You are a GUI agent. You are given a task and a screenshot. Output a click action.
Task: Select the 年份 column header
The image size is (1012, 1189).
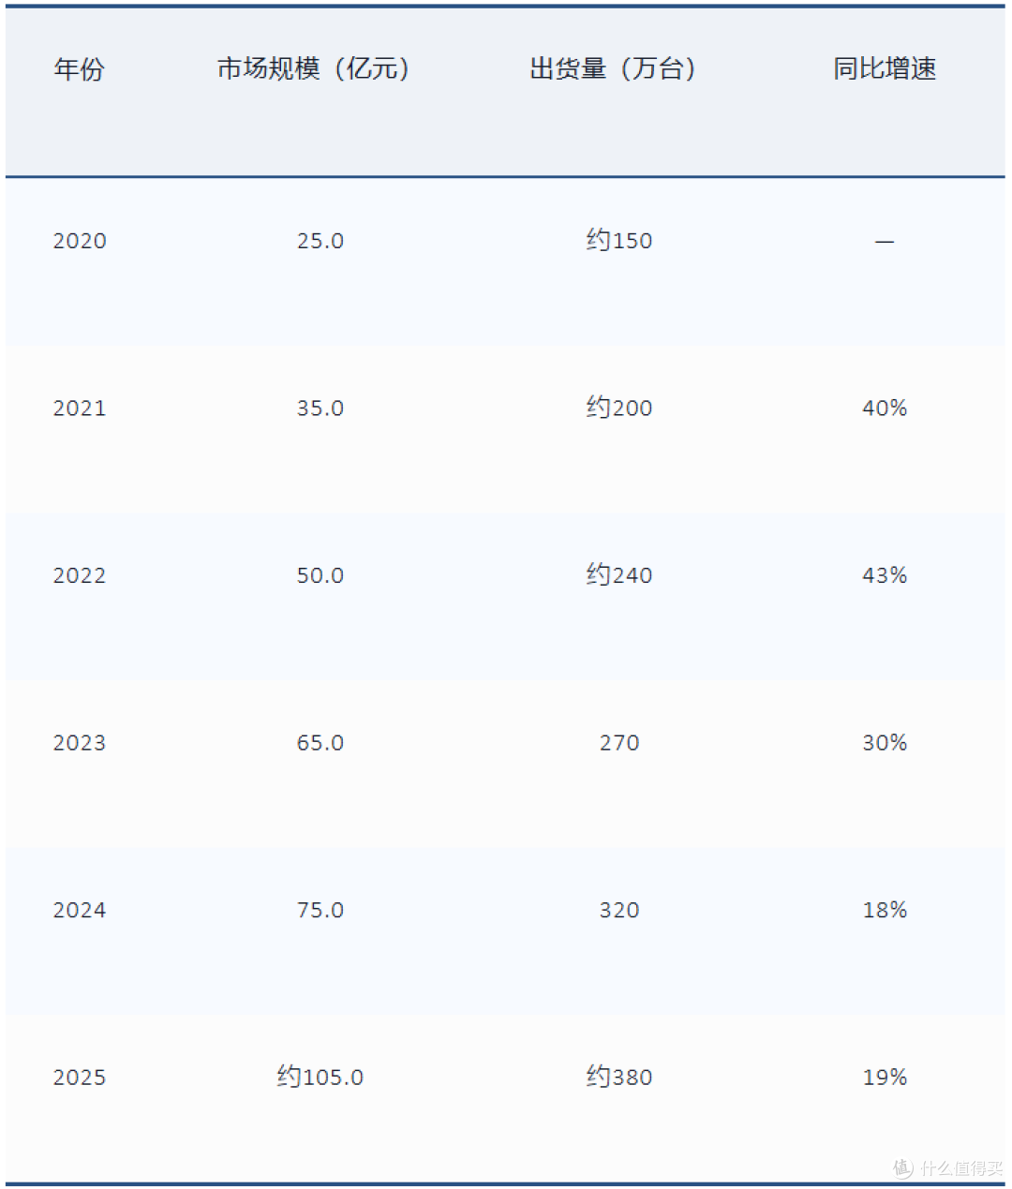(79, 68)
